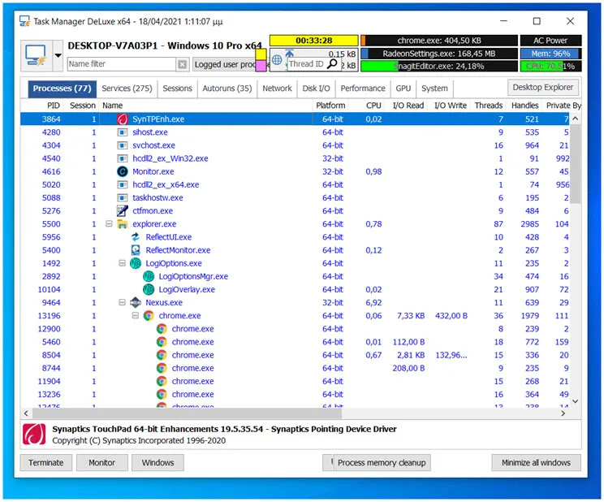This screenshot has width=604, height=502.
Task: Click the Monitor button
Action: click(101, 463)
